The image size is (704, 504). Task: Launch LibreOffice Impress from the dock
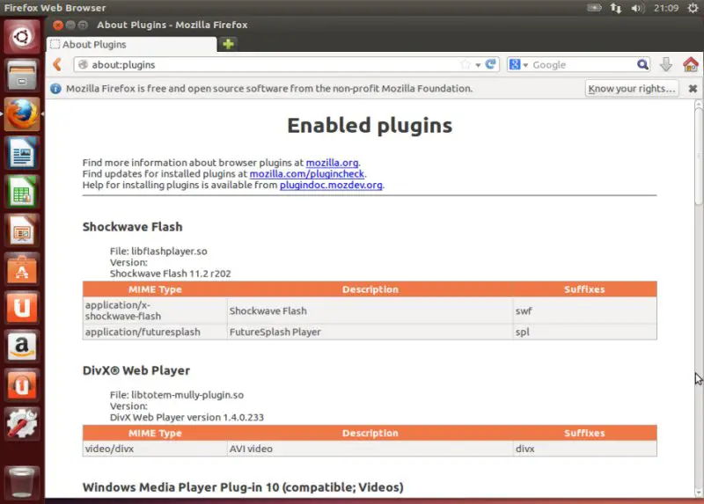click(21, 230)
